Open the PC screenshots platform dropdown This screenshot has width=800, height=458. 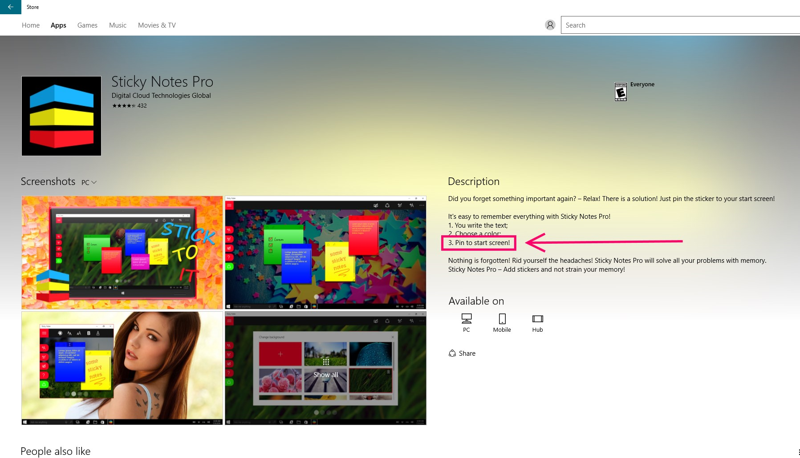[89, 182]
